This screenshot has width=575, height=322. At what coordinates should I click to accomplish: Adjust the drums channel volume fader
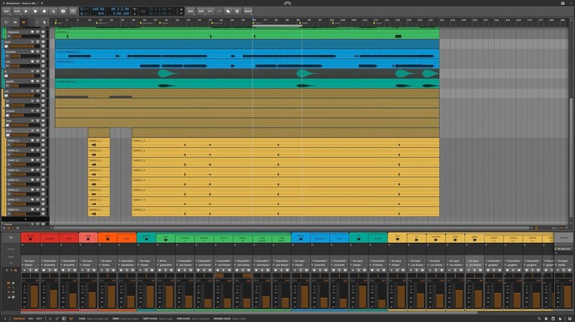coord(34,295)
